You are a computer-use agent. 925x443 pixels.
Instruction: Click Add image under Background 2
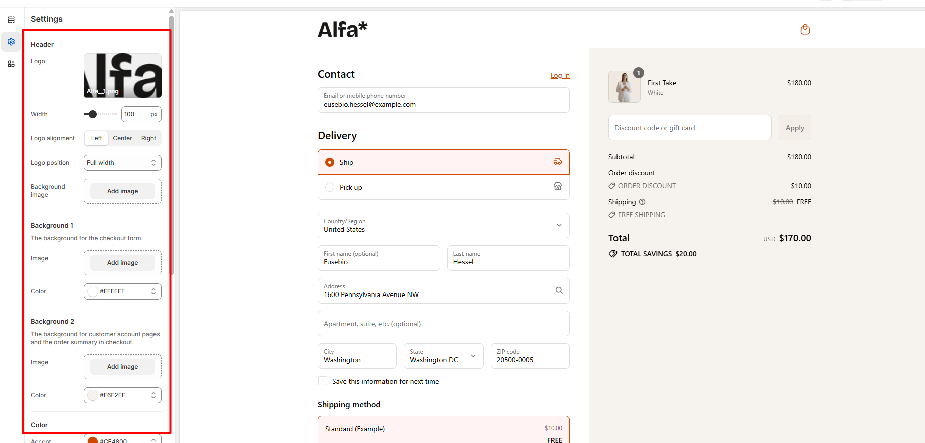point(122,367)
